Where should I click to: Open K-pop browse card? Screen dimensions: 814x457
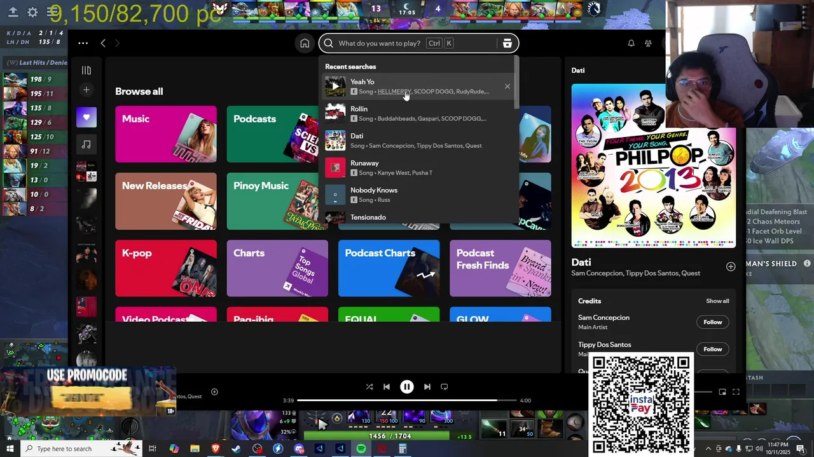tap(166, 268)
